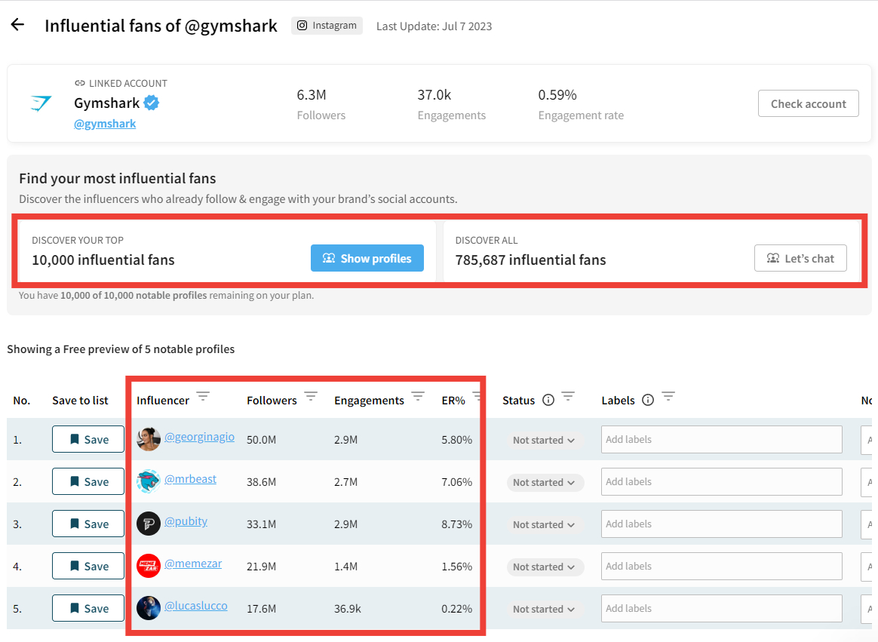
Task: Click the Gymshark verified badge icon
Action: (x=152, y=103)
